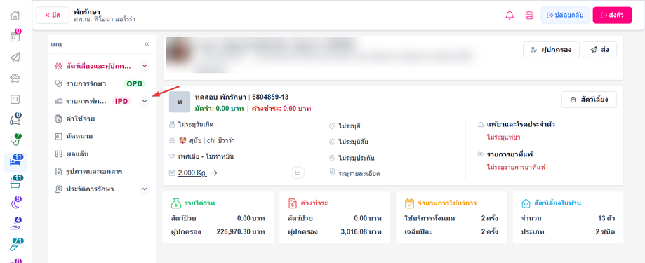645x263 pixels.
Task: Click the 2.000 Kg. weight link
Action: click(192, 173)
